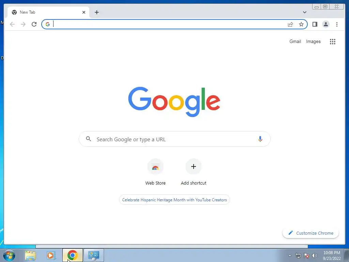Screen dimensions: 349x262
Task: Minimize the Chrome window
Action: pos(317,7)
